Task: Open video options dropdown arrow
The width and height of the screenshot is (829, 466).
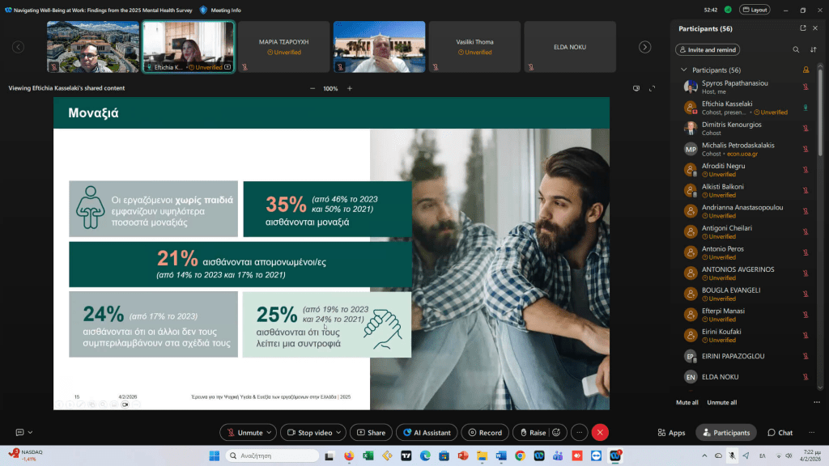Action: tap(338, 432)
